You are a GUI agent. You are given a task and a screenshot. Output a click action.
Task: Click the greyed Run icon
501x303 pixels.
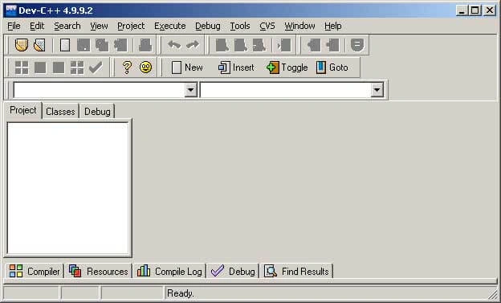pos(40,68)
